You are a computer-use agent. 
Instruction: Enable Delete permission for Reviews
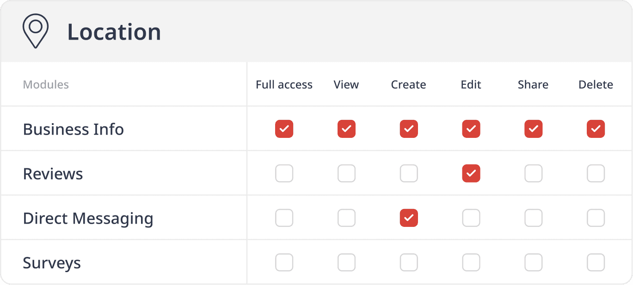tap(596, 174)
